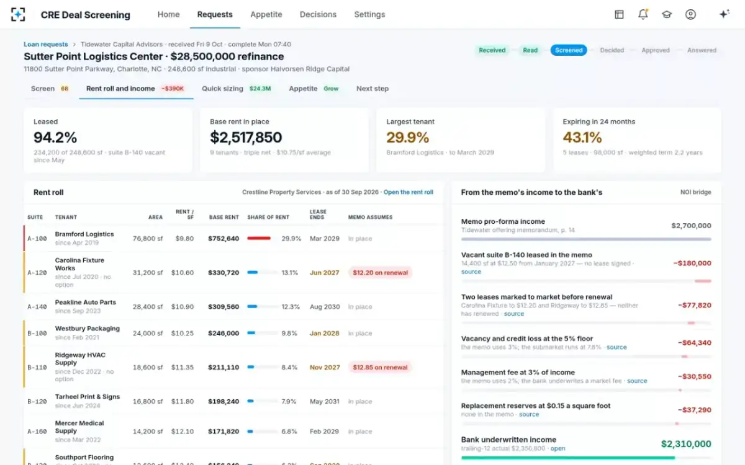Screen dimensions: 745x465
Task: Open source link for replacement reserves
Action: (x=529, y=414)
